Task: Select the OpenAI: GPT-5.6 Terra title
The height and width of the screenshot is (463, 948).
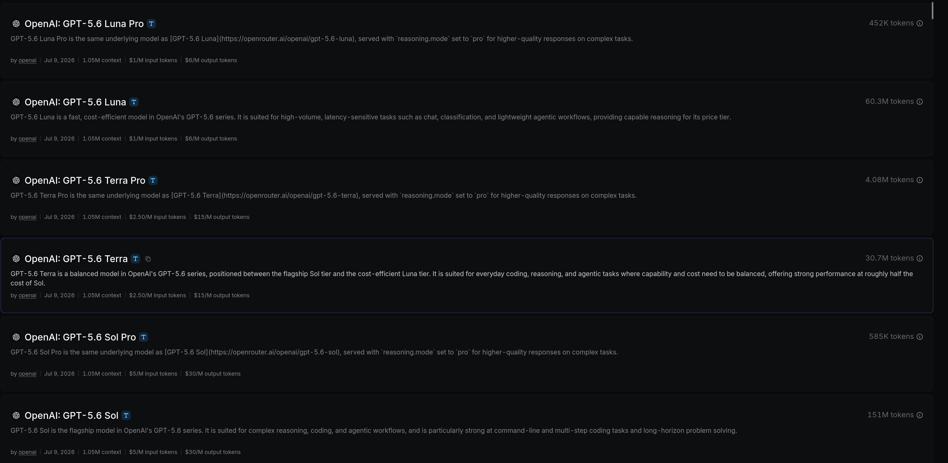Action: point(76,259)
